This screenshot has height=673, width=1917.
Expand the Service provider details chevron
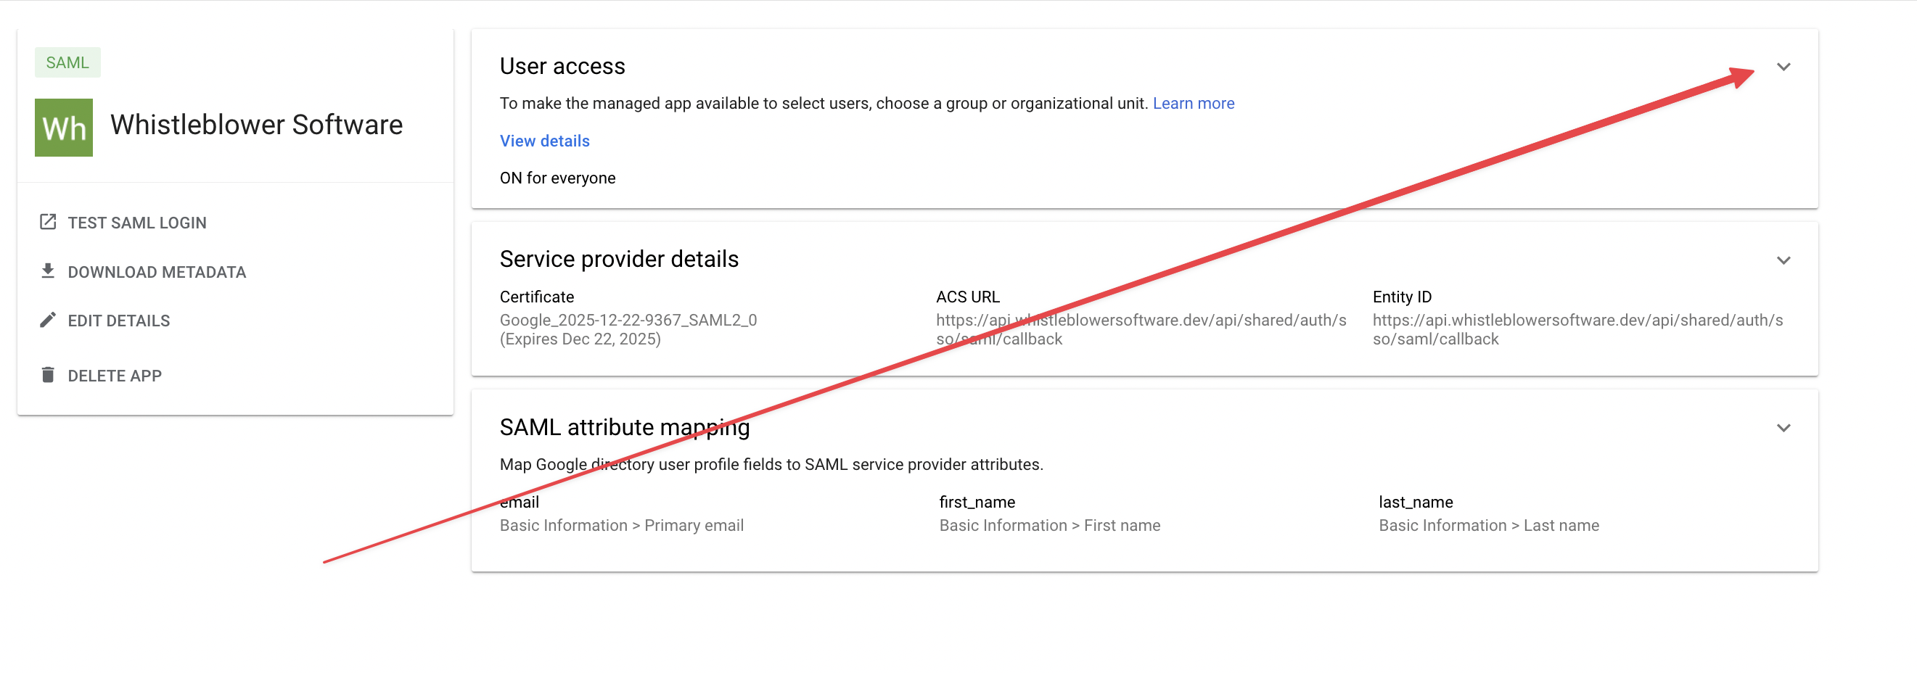point(1783,260)
